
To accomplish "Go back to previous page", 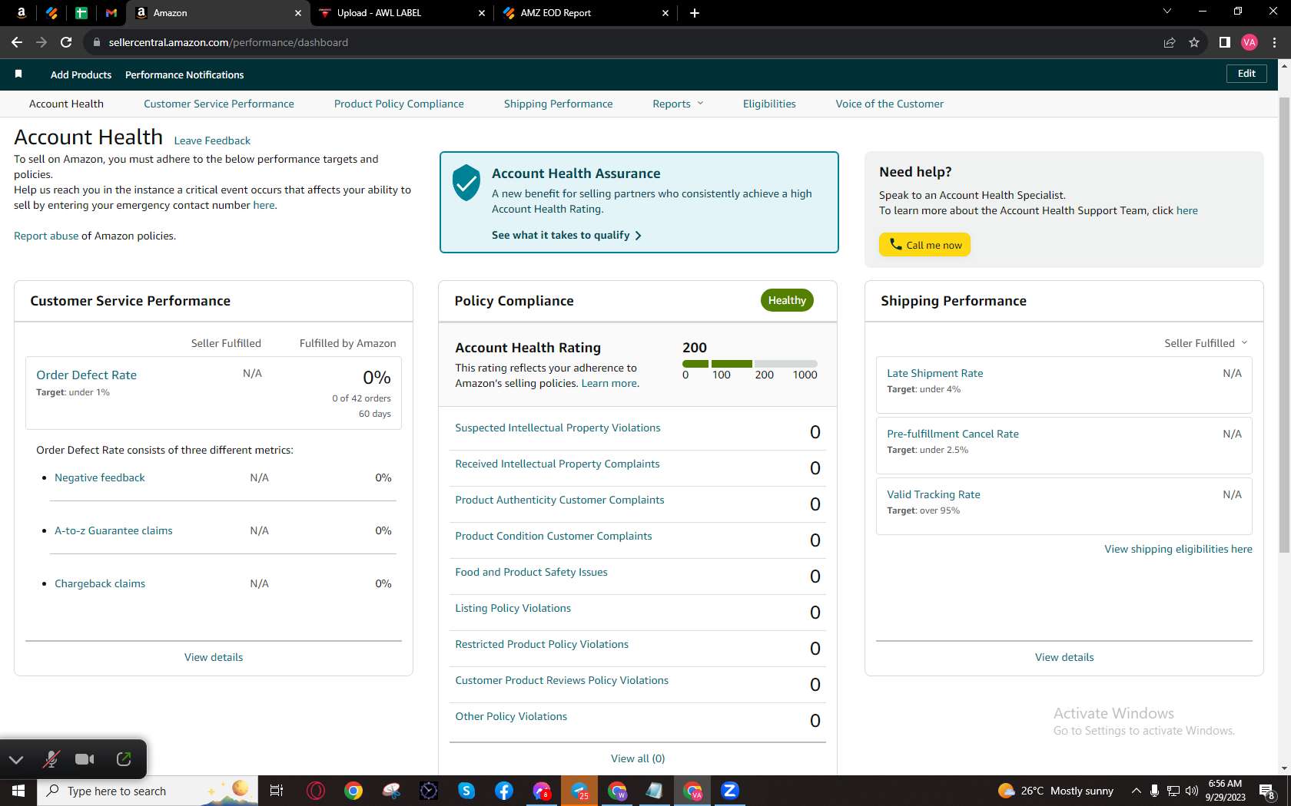I will click(x=17, y=42).
